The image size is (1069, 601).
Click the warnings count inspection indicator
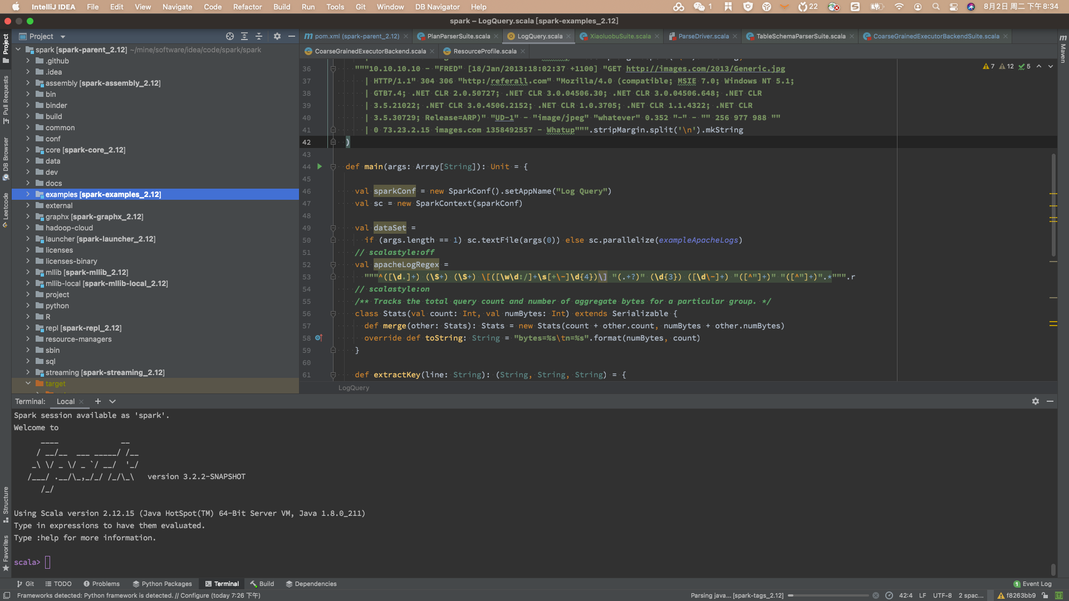(x=989, y=66)
